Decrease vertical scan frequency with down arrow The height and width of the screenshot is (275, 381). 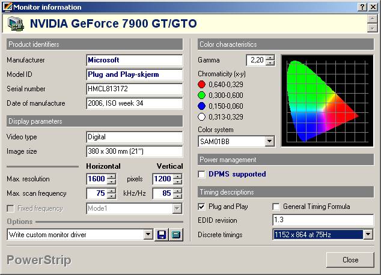tap(178, 196)
